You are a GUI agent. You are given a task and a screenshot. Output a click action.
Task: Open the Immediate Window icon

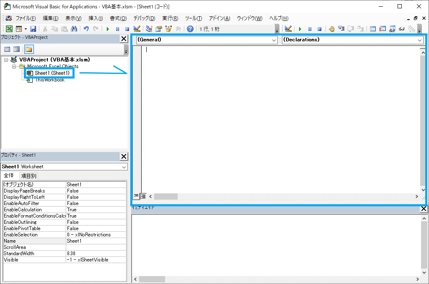click(x=382, y=29)
